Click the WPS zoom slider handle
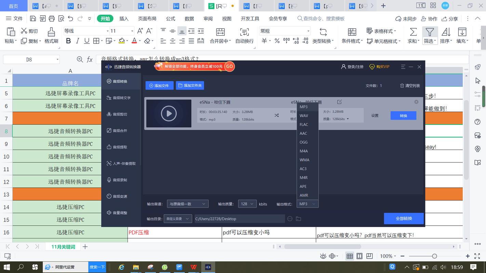Image resolution: width=486 pixels, height=273 pixels. pyautogui.click(x=434, y=256)
